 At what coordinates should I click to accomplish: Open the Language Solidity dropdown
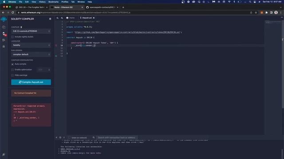pyautogui.click(x=31, y=45)
